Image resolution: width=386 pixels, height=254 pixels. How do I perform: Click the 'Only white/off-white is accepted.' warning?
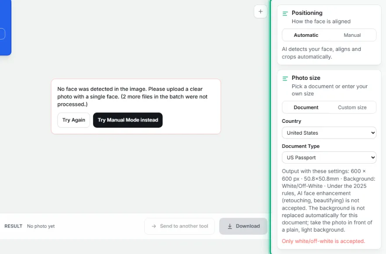click(x=323, y=241)
